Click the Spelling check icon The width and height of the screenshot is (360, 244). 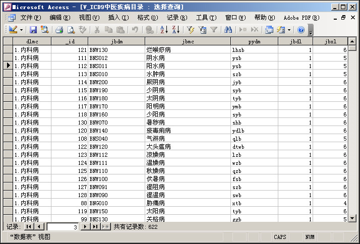tap(83, 30)
